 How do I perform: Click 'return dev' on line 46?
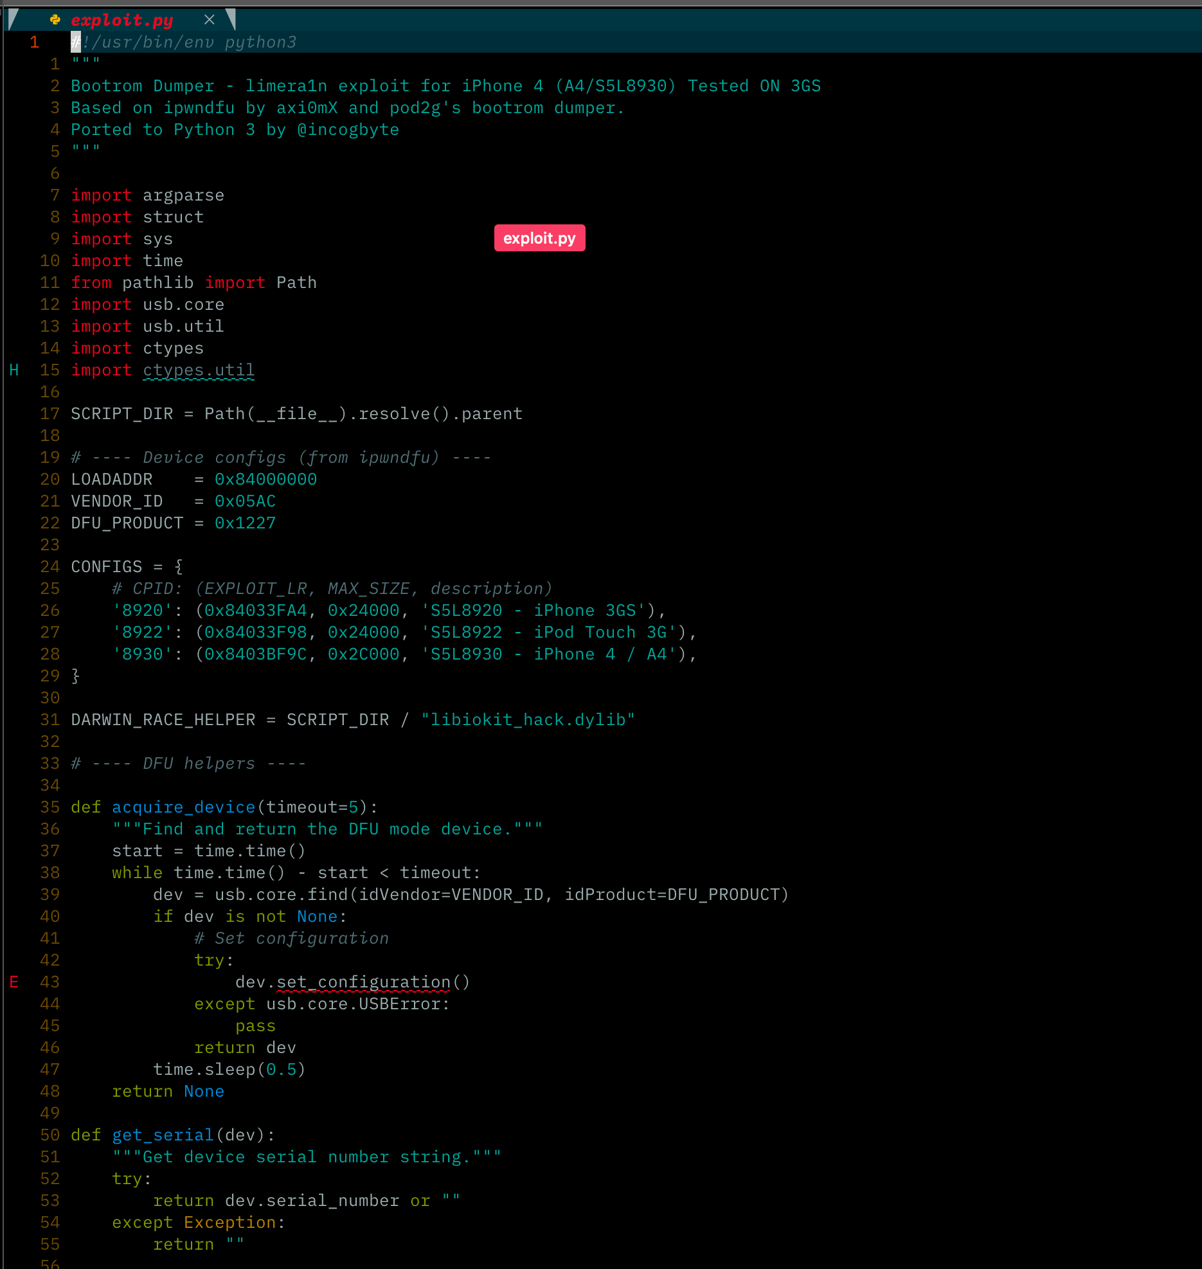(x=245, y=1048)
